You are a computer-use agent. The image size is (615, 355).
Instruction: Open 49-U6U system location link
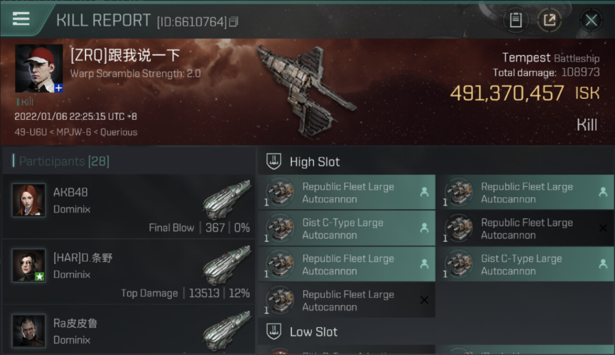pos(30,133)
